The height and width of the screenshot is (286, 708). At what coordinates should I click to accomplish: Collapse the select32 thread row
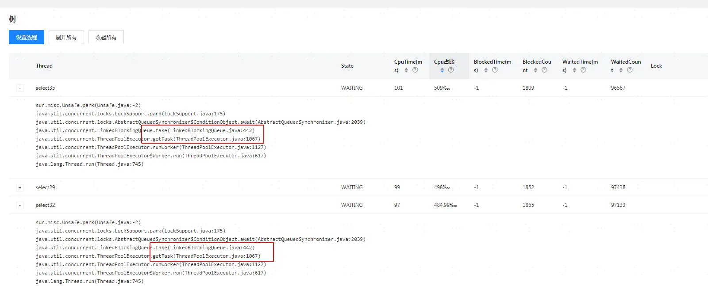[20, 205]
